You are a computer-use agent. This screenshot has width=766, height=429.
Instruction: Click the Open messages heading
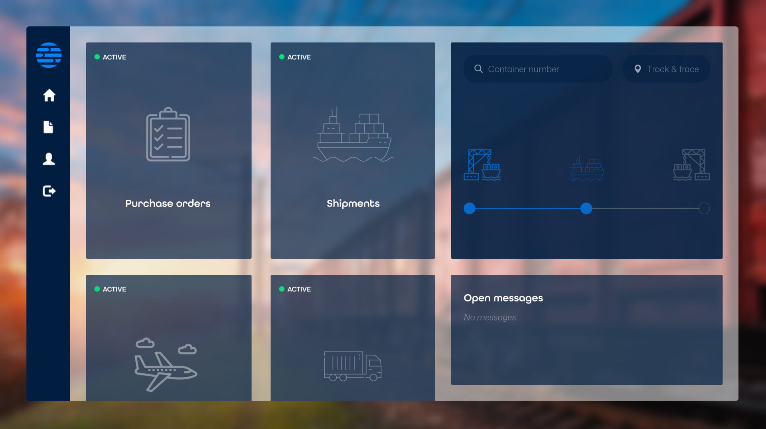click(503, 298)
